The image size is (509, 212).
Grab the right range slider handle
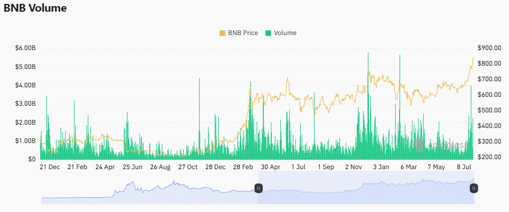click(x=474, y=188)
